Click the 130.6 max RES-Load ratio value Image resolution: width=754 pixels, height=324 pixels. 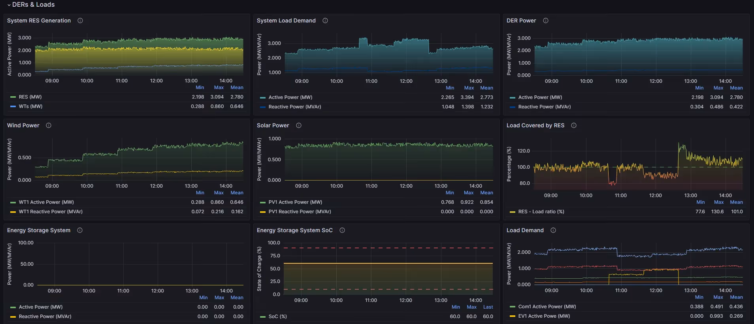(717, 212)
